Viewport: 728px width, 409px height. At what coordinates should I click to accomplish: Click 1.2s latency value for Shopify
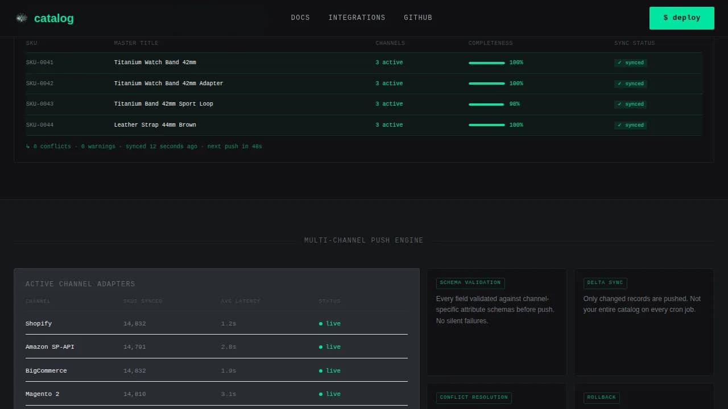pos(229,323)
